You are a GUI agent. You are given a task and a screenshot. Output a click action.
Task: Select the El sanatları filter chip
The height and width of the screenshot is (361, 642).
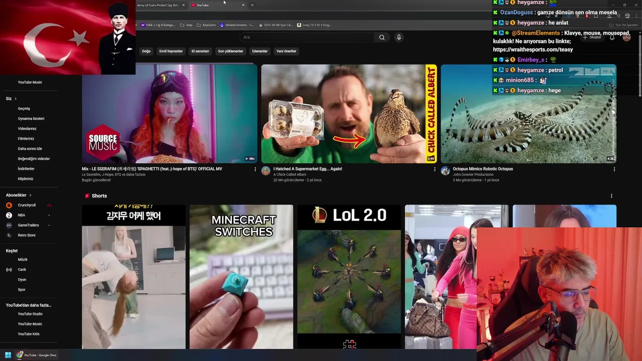(200, 51)
